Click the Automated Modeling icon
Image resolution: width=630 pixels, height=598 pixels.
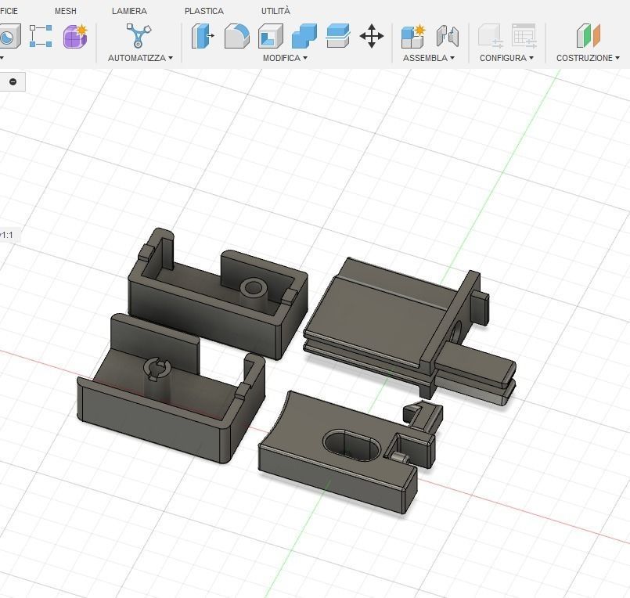pyautogui.click(x=139, y=35)
